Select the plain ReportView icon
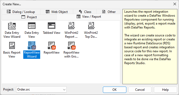 pyautogui.click(x=52, y=45)
